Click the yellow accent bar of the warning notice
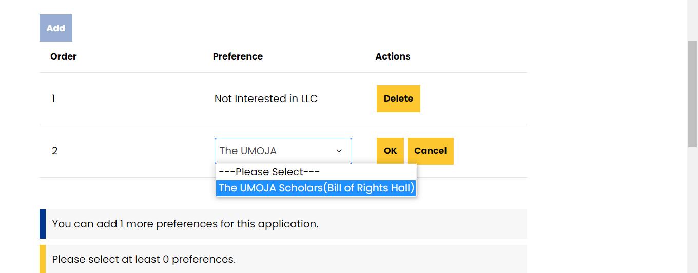 click(x=43, y=259)
